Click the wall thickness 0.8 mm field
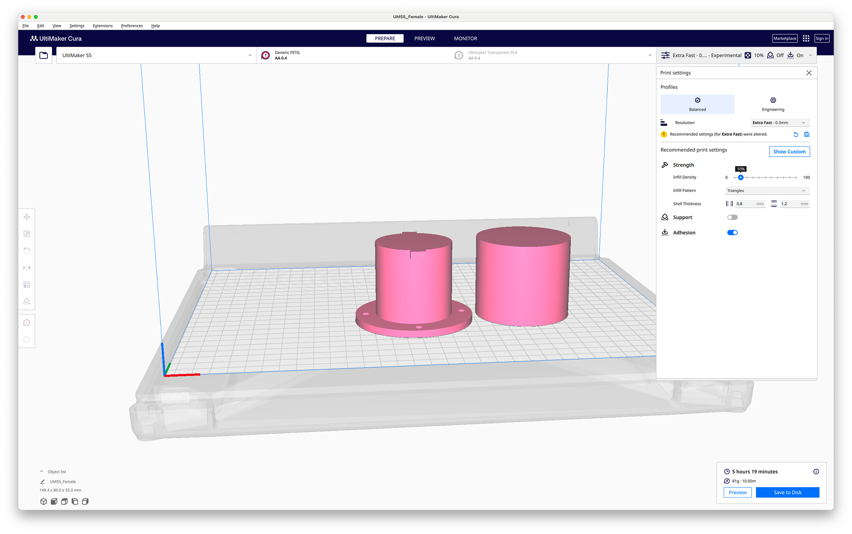 tap(750, 204)
